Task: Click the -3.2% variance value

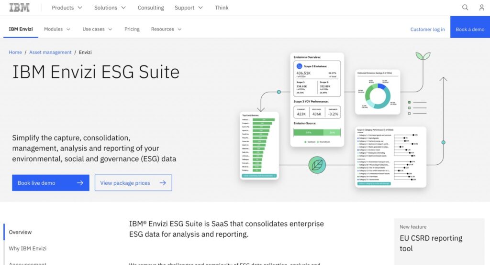Action: point(333,114)
